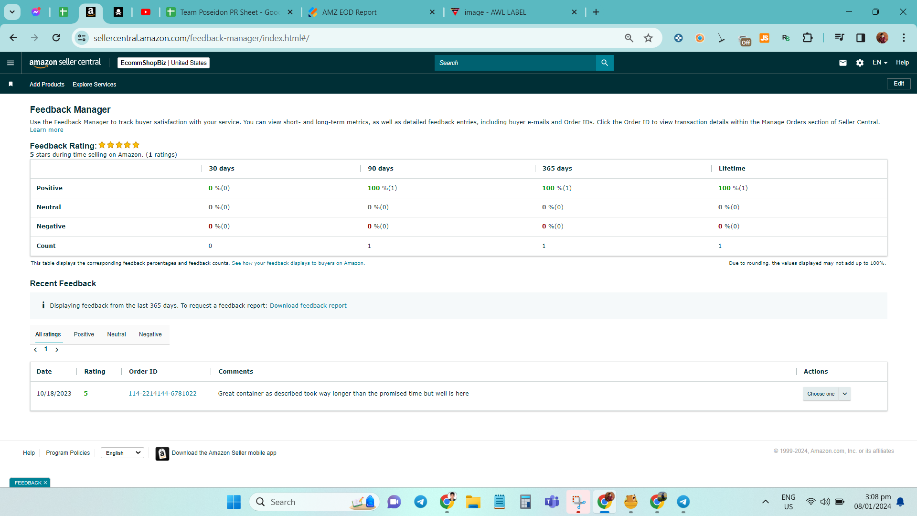Viewport: 917px width, 516px height.
Task: Click Download the Amazon Seller mobile app
Action: coord(224,453)
